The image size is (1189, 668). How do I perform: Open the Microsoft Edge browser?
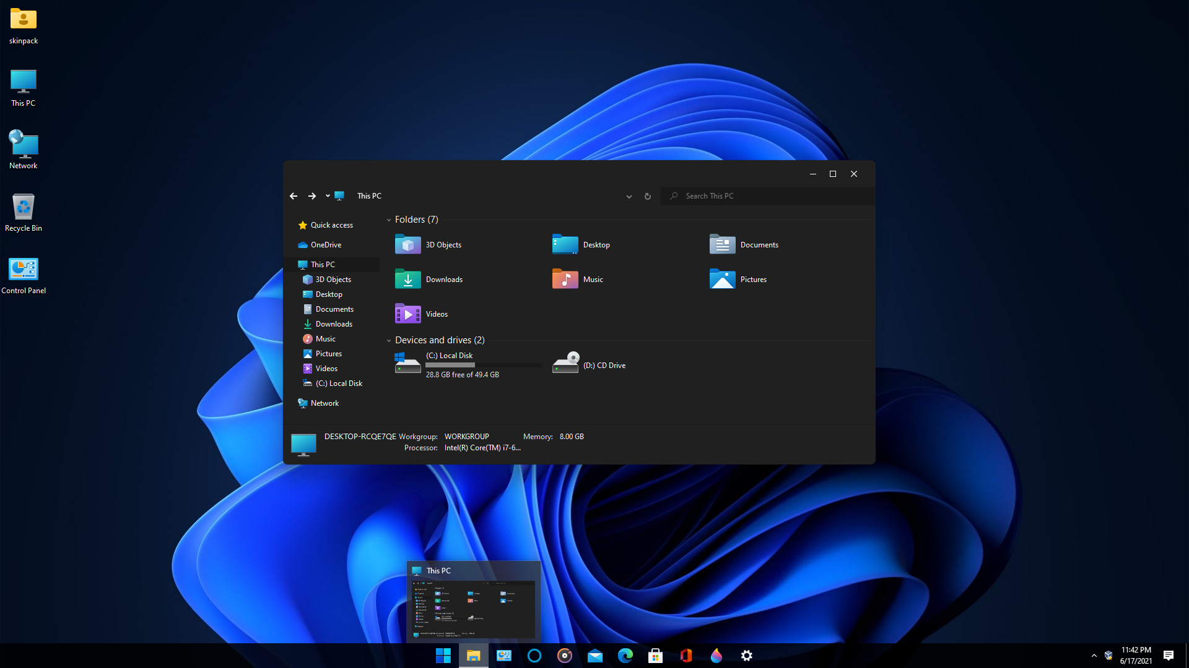(x=625, y=655)
